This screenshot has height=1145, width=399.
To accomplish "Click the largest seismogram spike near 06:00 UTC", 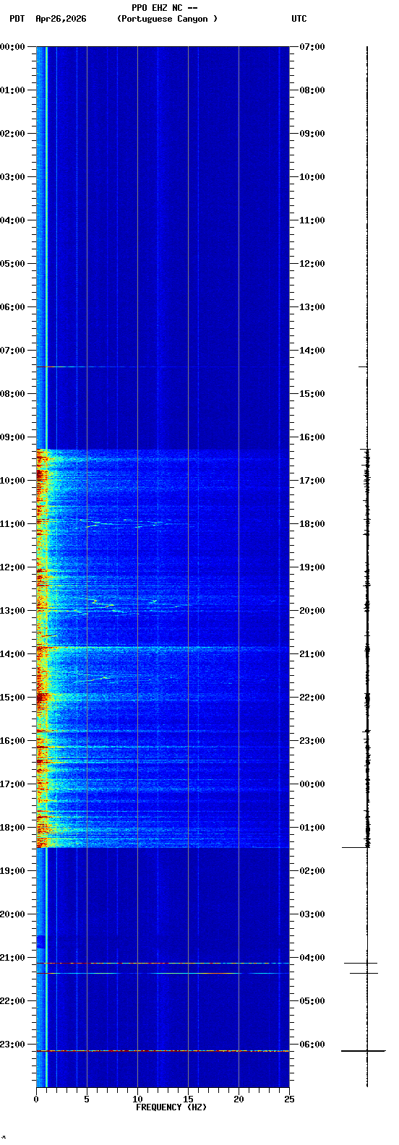I will pos(364,1051).
